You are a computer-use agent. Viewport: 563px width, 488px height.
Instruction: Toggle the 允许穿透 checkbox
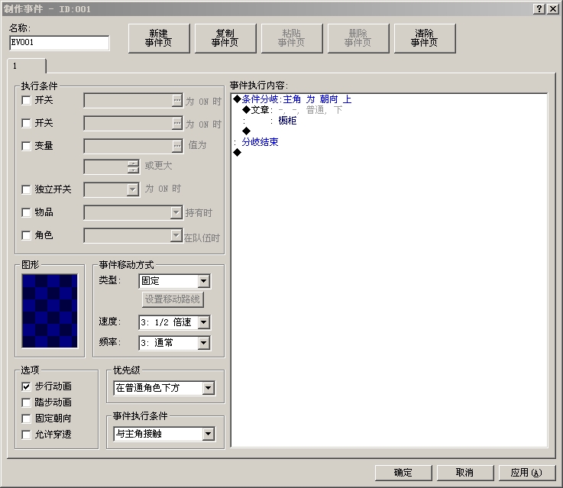point(26,435)
